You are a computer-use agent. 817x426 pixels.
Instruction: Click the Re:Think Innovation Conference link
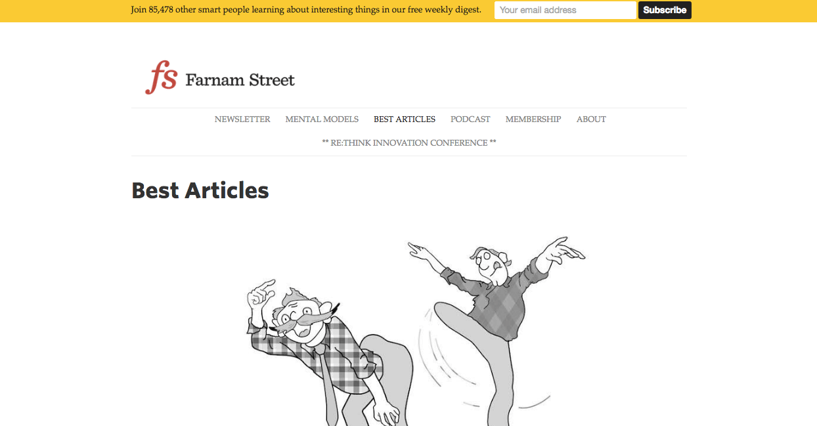click(409, 143)
